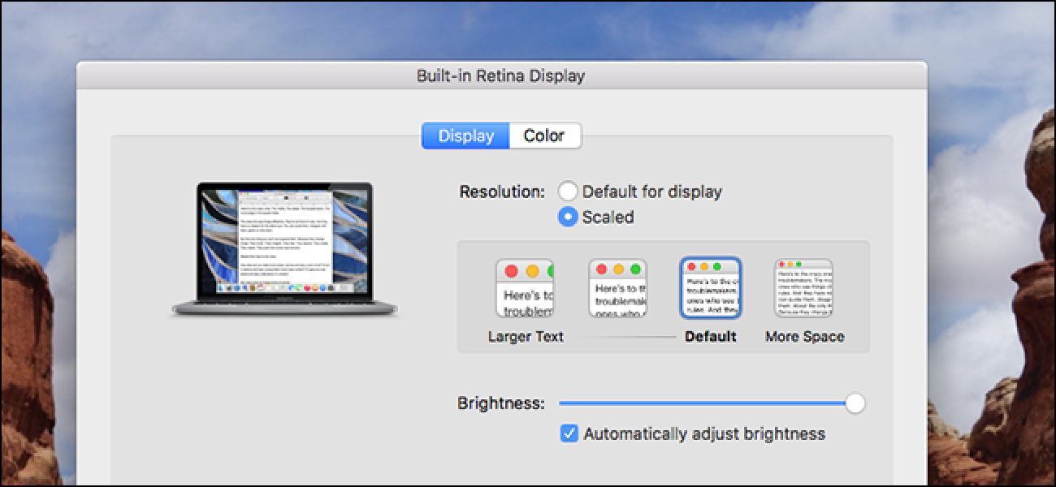Screen dimensions: 1056x487
Task: Click the "Default" label below its thumbnail
Action: (x=711, y=336)
